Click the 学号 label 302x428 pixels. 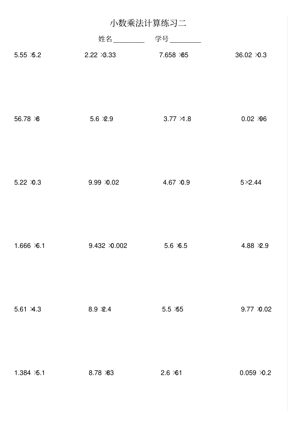pos(162,39)
